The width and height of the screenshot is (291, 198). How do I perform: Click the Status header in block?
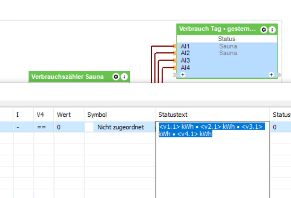coord(227,39)
